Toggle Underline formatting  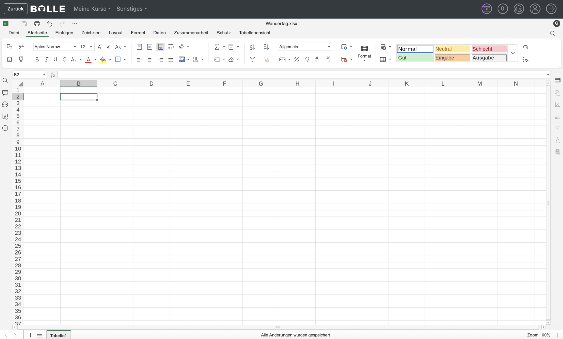pos(55,59)
